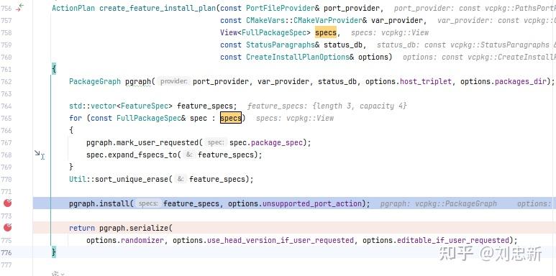Click line number 766 in the gutter
Screen dimensions: 556x276
(x=6, y=130)
